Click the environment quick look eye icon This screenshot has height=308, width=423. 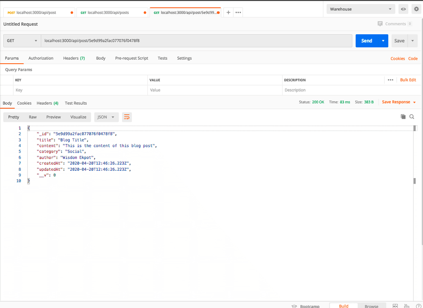pos(403,9)
